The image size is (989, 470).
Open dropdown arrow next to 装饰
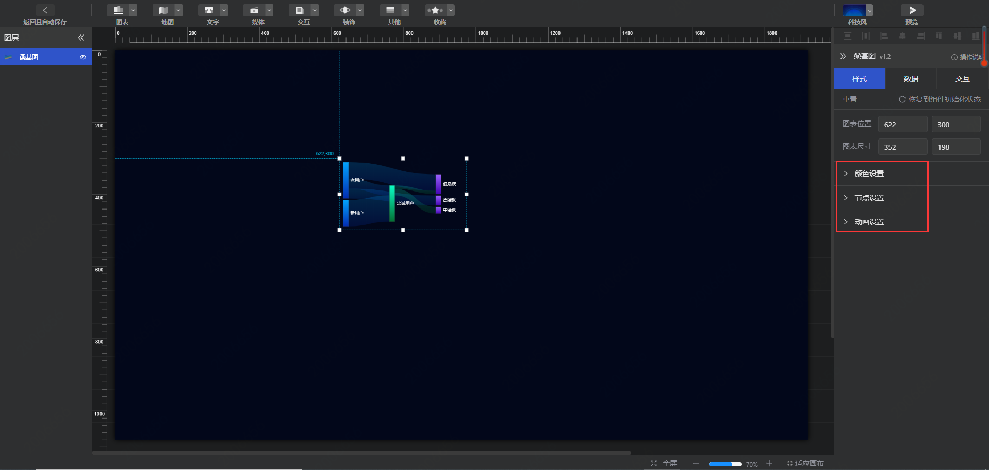point(360,10)
